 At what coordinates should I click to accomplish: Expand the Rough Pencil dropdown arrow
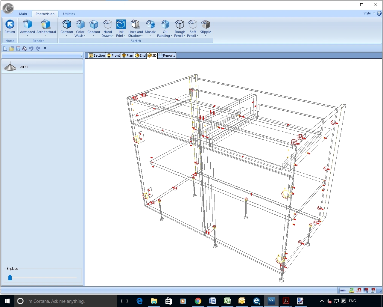[x=185, y=36]
